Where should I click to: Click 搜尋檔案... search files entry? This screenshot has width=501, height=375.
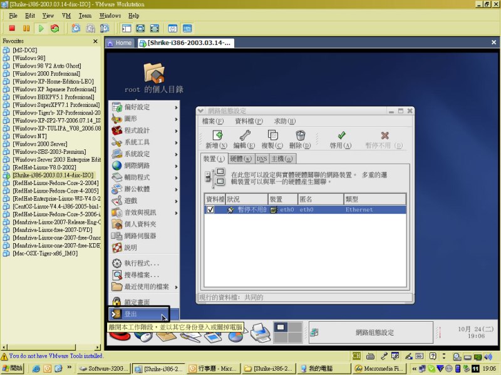pos(144,275)
